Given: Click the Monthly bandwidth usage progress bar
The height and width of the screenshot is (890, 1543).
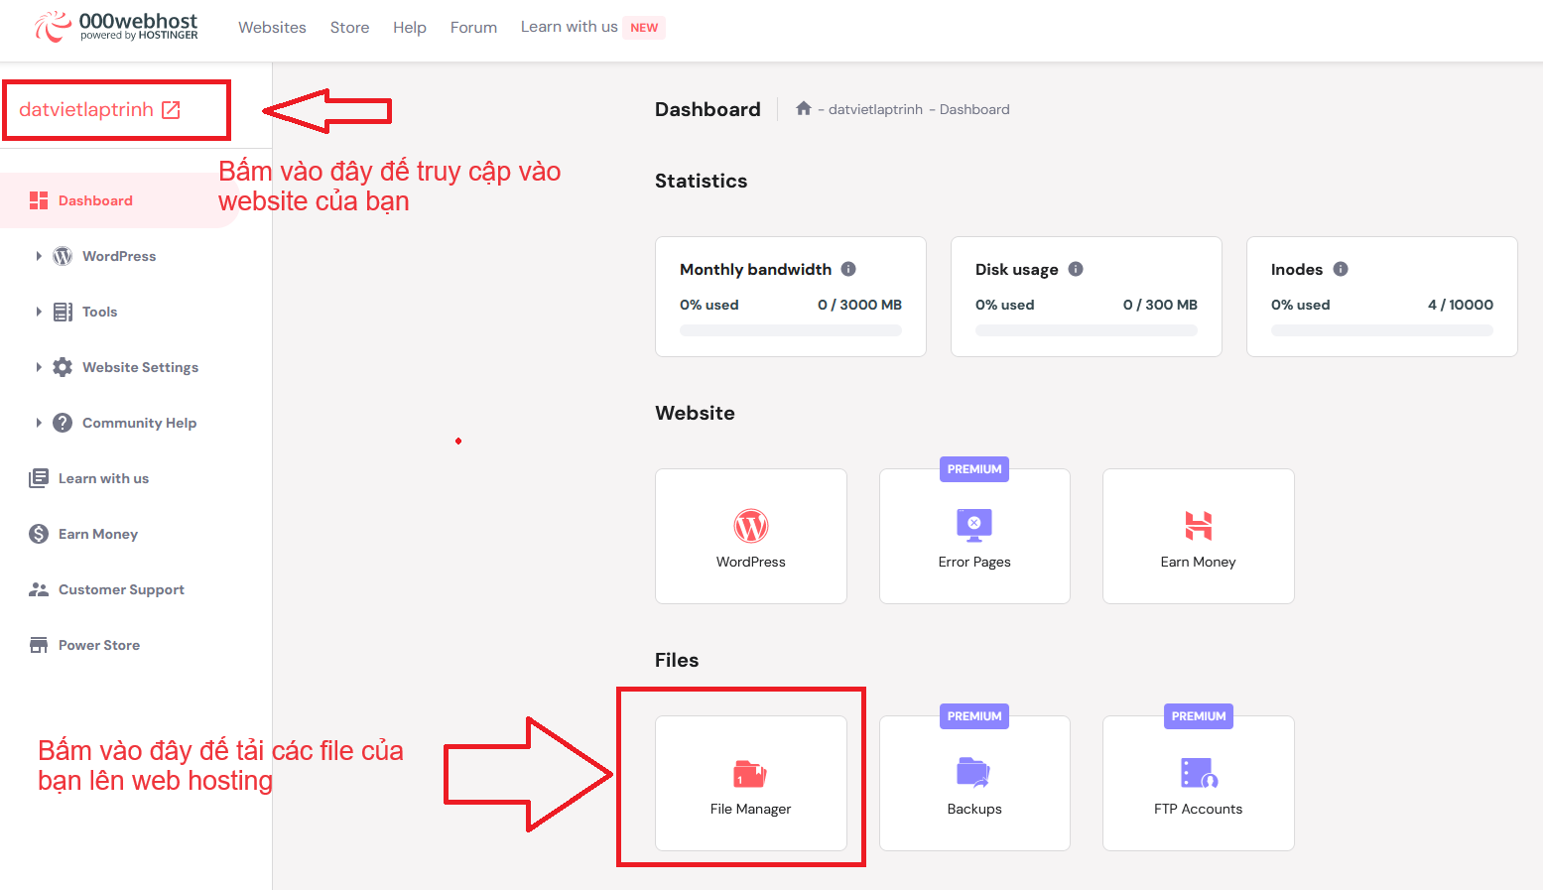Looking at the screenshot, I should click(791, 330).
